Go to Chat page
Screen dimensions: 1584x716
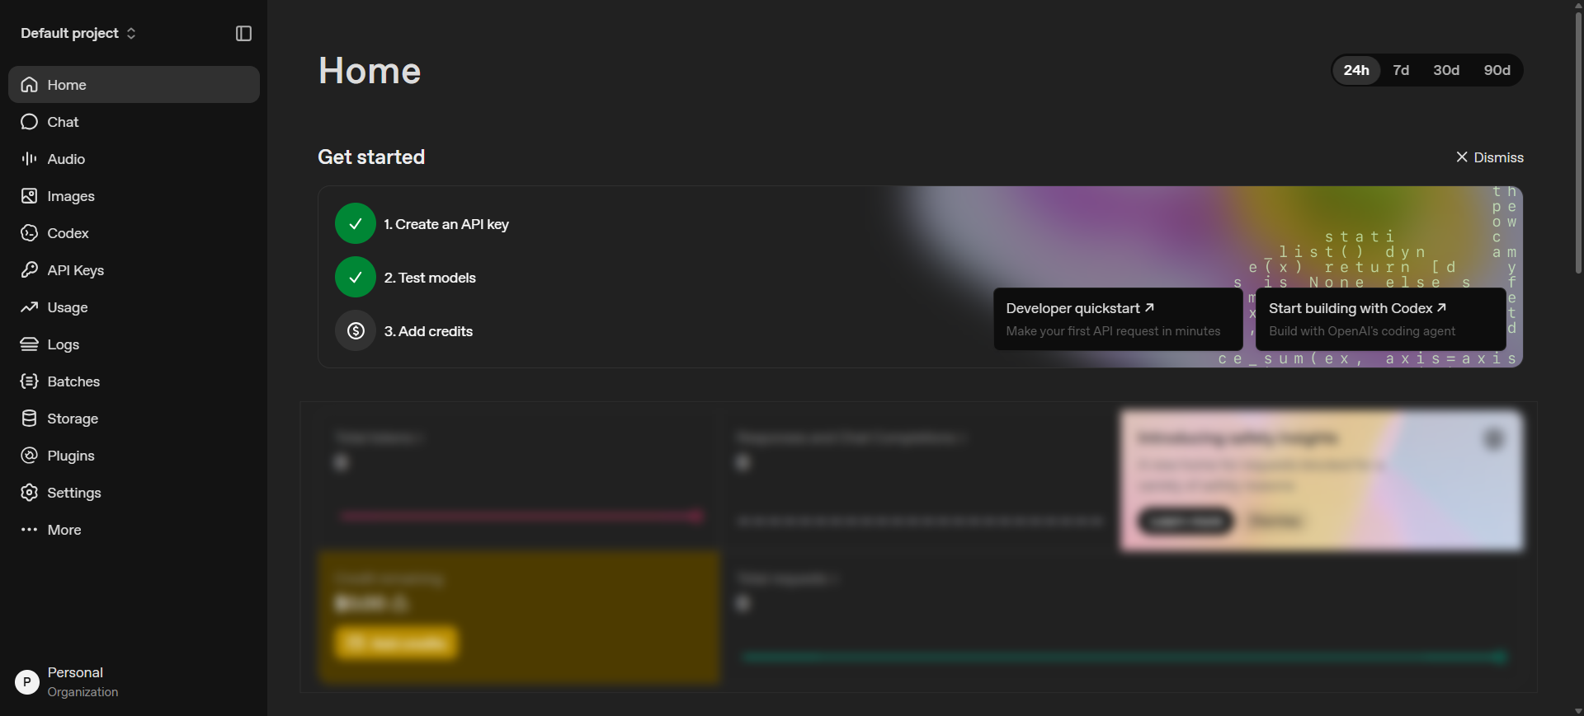(134, 122)
